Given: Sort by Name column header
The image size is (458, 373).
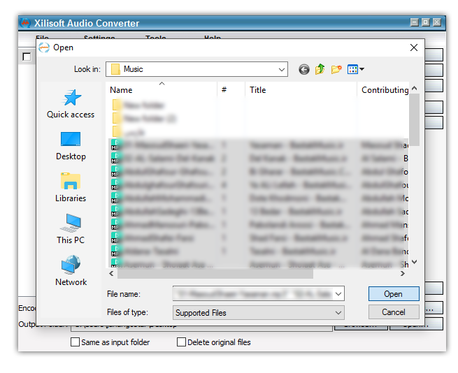Looking at the screenshot, I should pos(162,90).
